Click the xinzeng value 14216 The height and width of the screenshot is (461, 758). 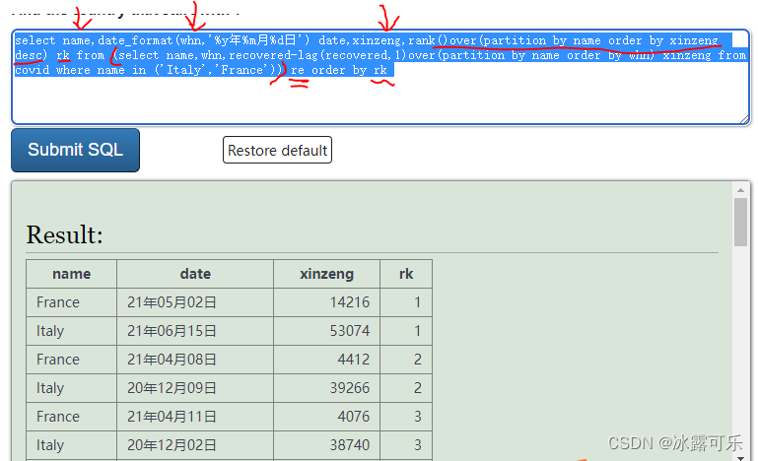tap(327, 302)
